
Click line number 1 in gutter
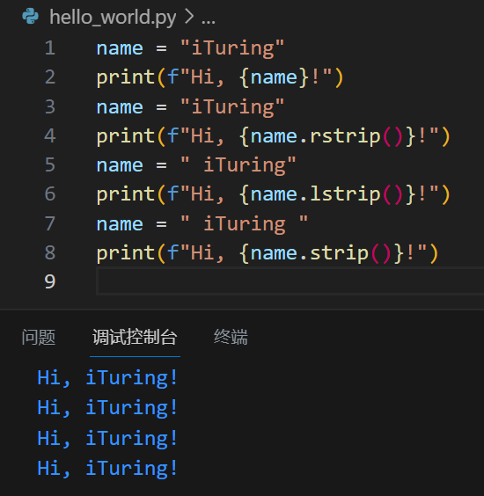coord(50,47)
